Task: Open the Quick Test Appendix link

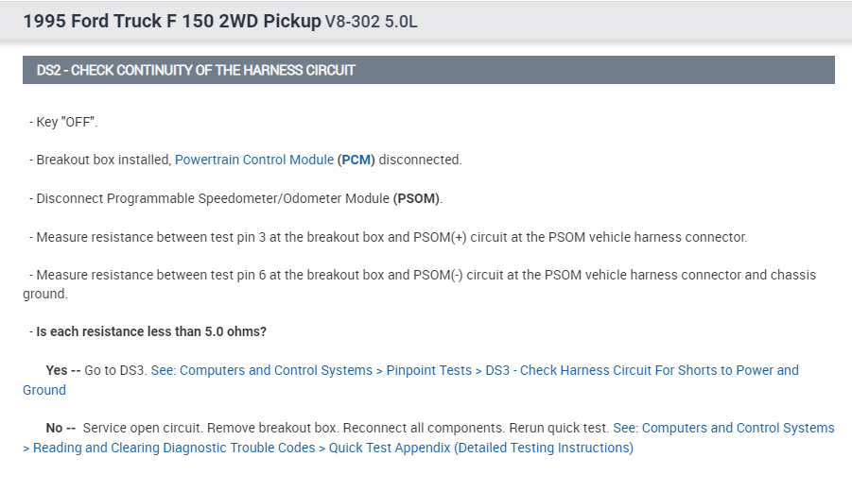Action: tap(480, 448)
